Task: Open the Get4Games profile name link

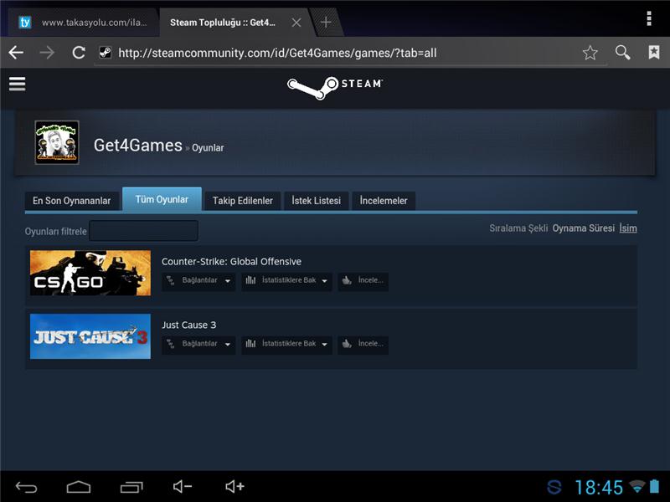Action: tap(138, 145)
